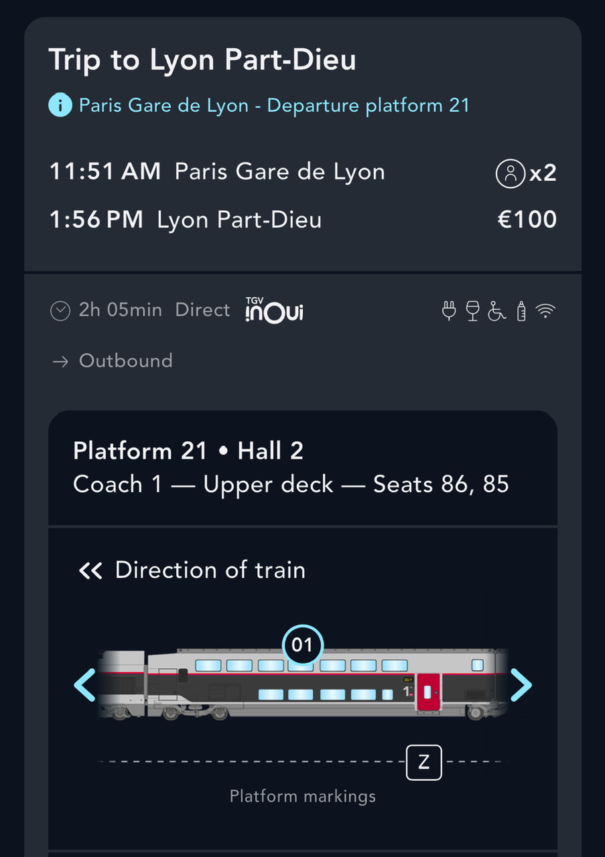Tap the Z platform marking

tap(423, 762)
